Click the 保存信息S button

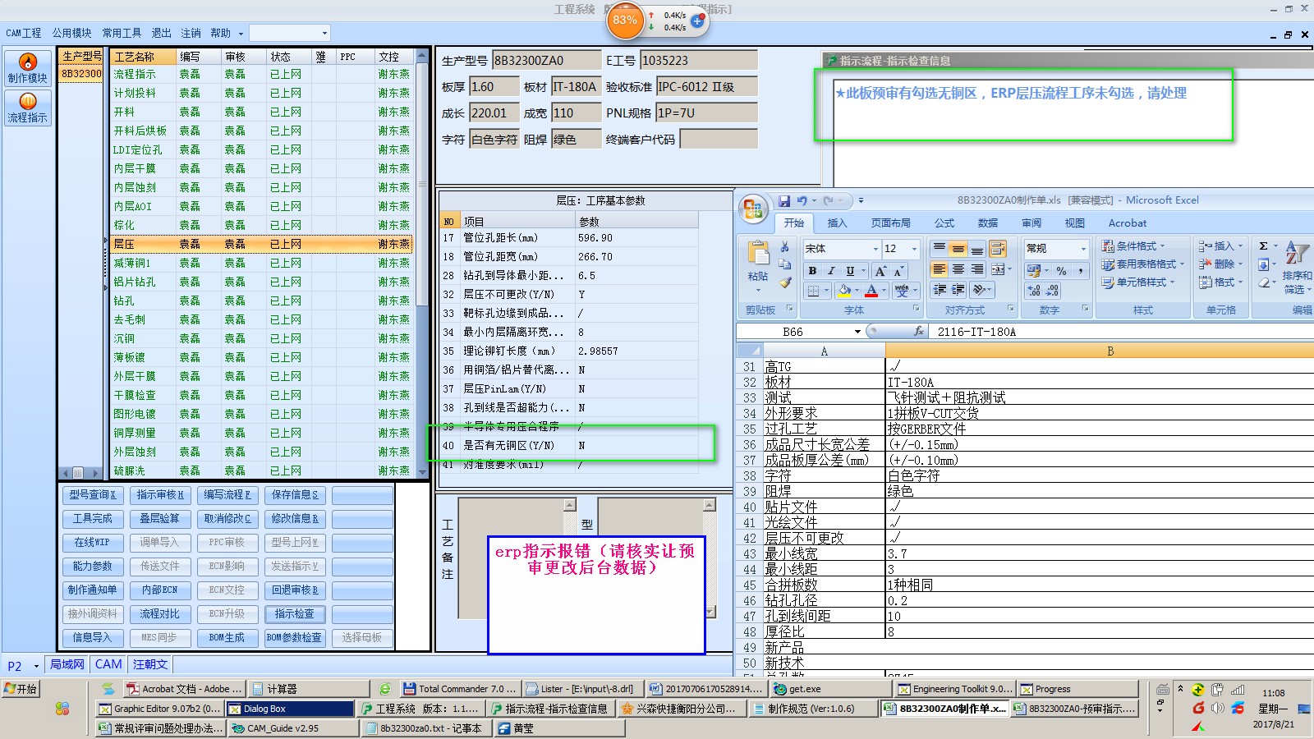[x=295, y=495]
